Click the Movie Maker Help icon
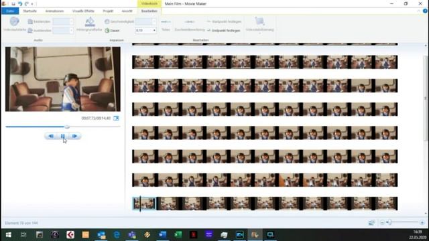The image size is (429, 241). point(425,11)
